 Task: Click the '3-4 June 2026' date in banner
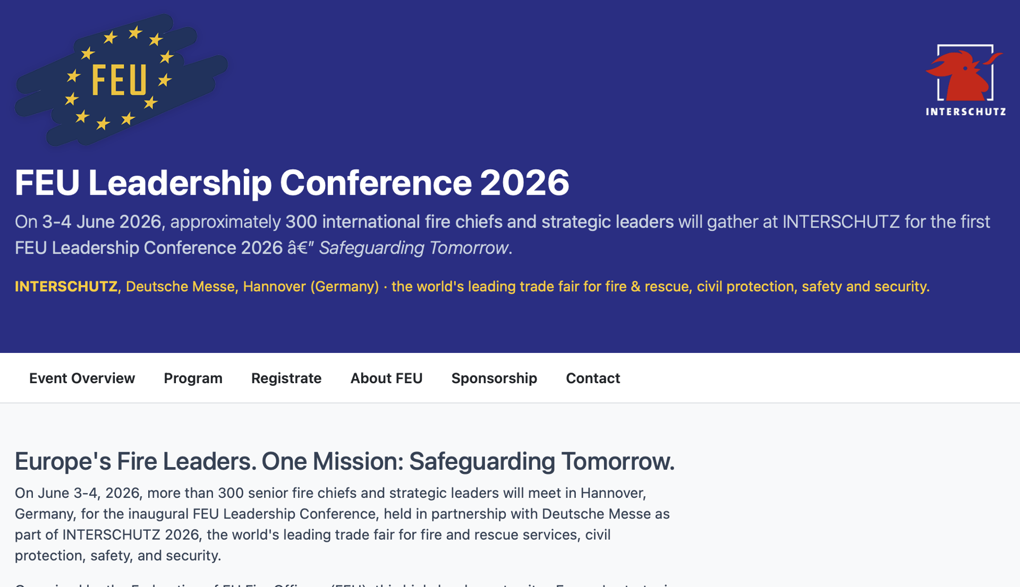101,222
